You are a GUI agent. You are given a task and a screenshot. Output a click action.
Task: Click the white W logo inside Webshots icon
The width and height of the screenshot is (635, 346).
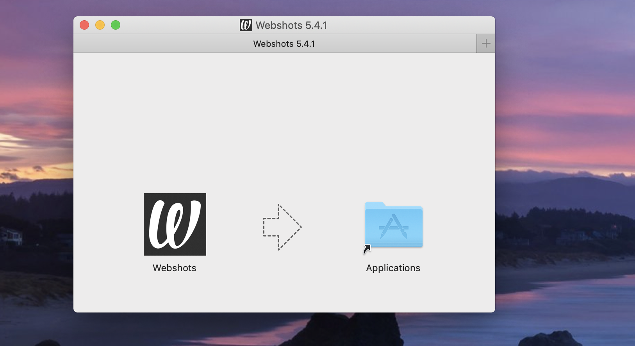click(175, 224)
